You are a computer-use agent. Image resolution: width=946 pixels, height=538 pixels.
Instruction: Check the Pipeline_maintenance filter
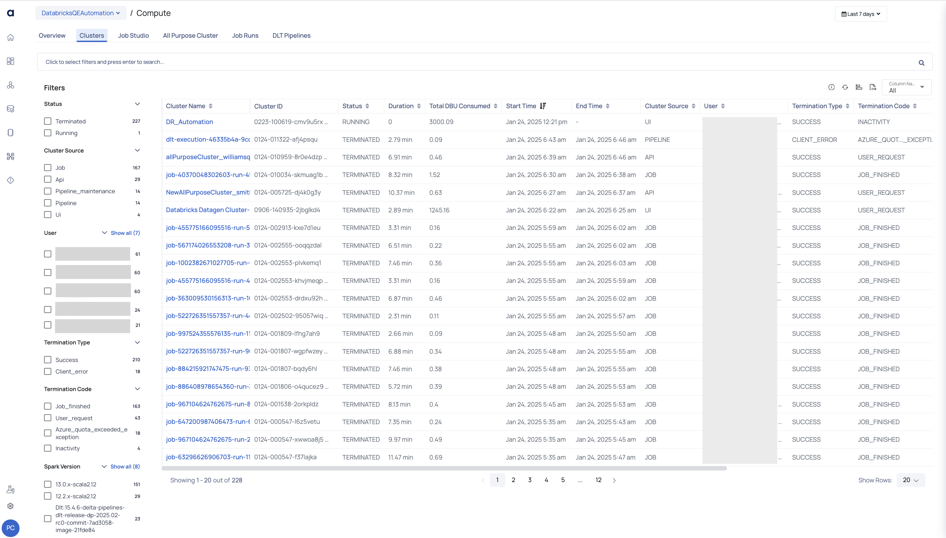click(x=48, y=191)
